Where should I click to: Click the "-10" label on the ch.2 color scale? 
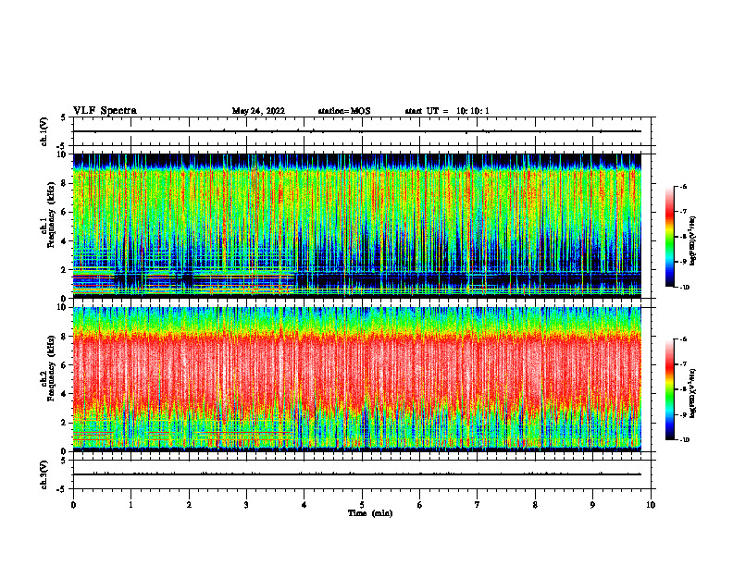(685, 440)
